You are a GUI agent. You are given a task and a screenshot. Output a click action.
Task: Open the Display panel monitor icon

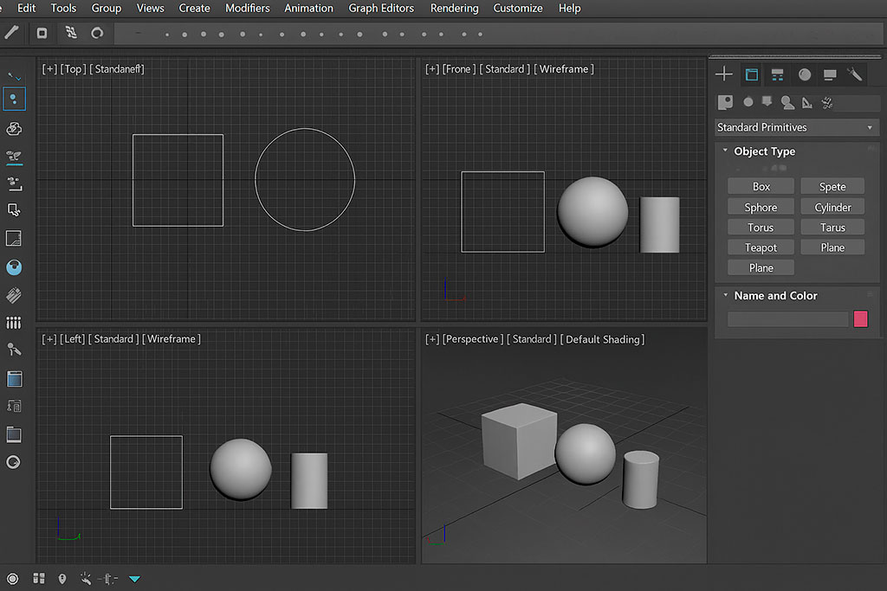(830, 74)
